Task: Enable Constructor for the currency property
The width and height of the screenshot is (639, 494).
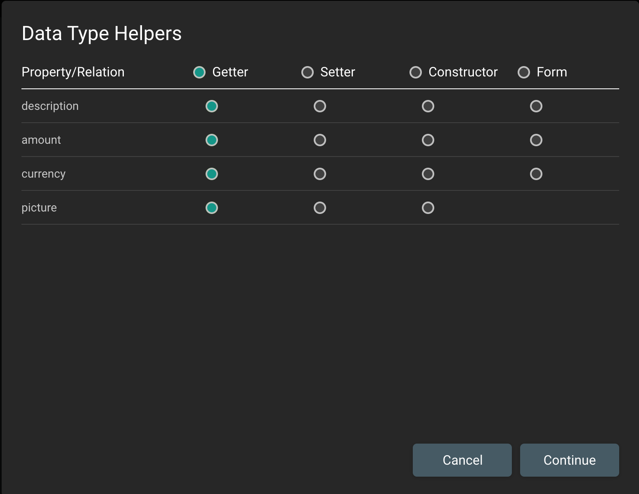Action: coord(428,174)
